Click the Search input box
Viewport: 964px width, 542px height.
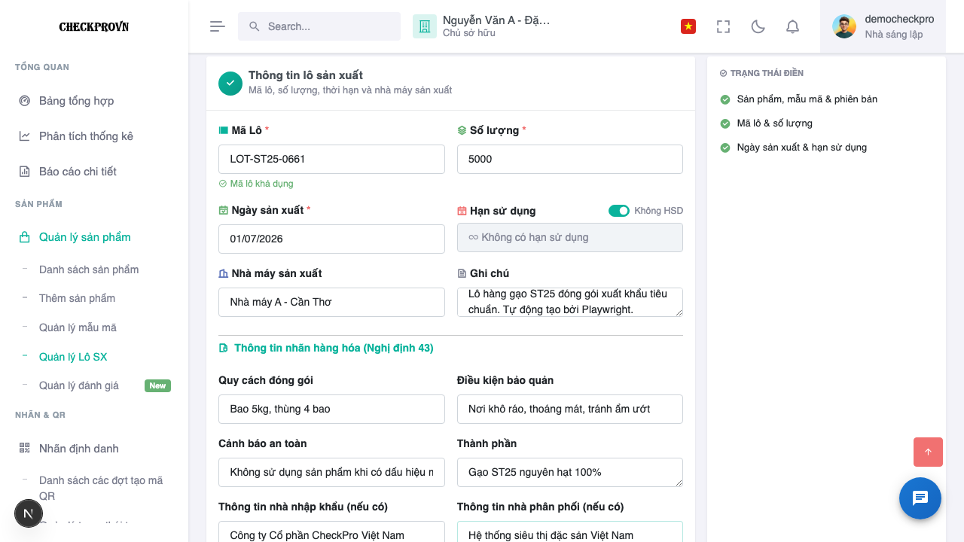coord(319,26)
